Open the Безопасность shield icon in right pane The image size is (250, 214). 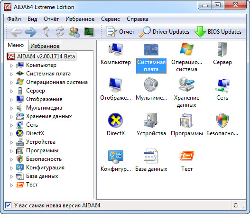click(222, 120)
